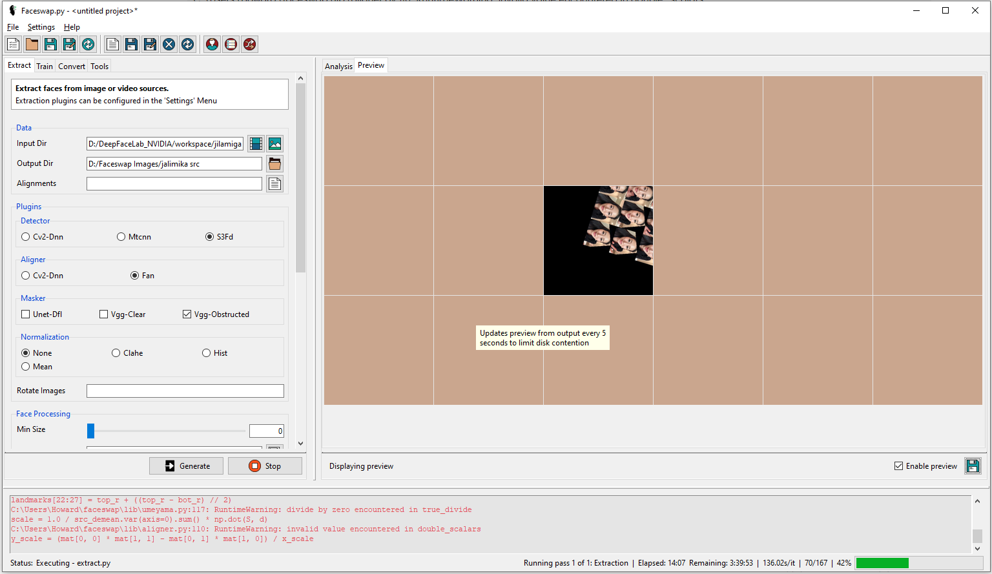Browse for input image folder icon
This screenshot has height=574, width=992.
pos(275,143)
